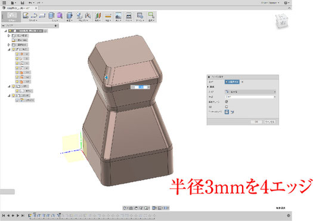This screenshot has width=313, height=221.
Task: Toggle the Tangent Chain checkbox
Action: click(x=227, y=102)
